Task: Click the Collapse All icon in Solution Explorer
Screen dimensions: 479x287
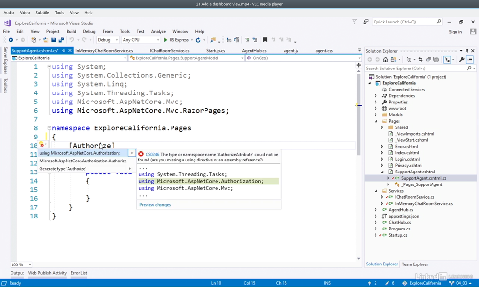Action: [428, 60]
